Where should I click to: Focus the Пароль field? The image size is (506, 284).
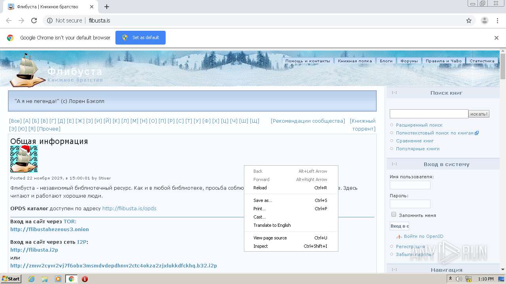tap(410, 204)
